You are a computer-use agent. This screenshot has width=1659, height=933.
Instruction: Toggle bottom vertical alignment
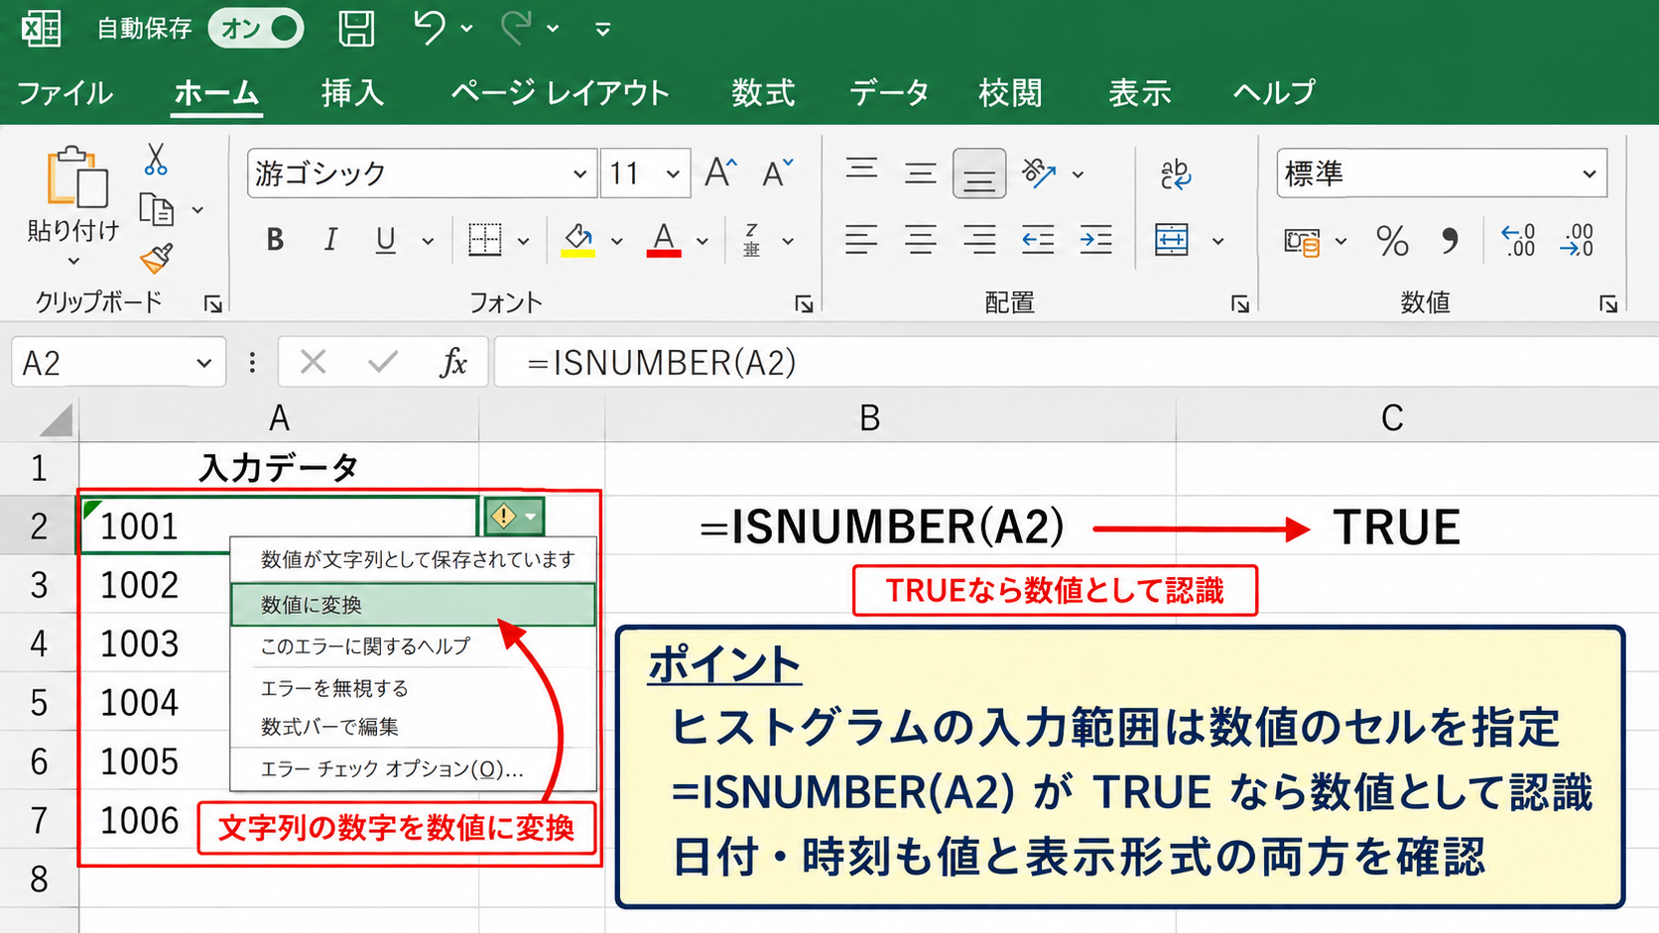[x=979, y=175]
